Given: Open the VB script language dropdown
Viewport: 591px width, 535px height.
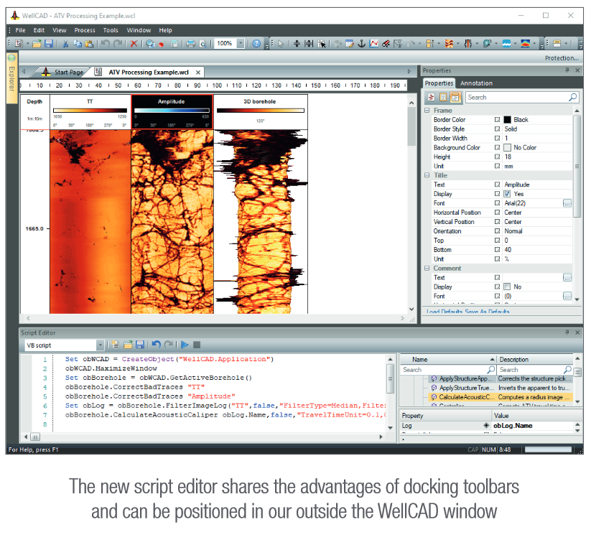Looking at the screenshot, I should point(101,345).
